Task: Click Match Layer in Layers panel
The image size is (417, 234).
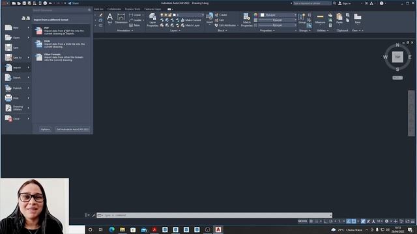Action: tap(190, 25)
